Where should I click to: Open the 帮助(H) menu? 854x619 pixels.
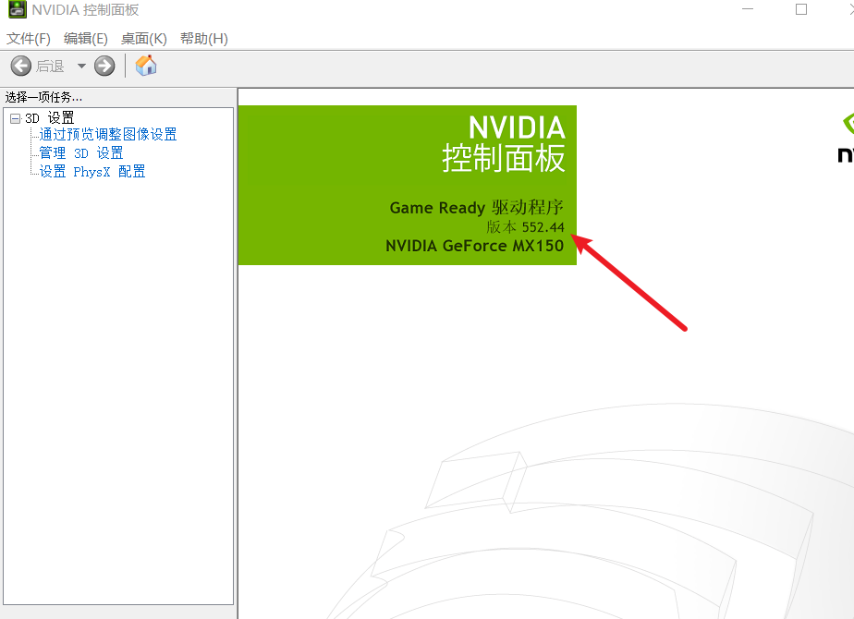click(203, 39)
